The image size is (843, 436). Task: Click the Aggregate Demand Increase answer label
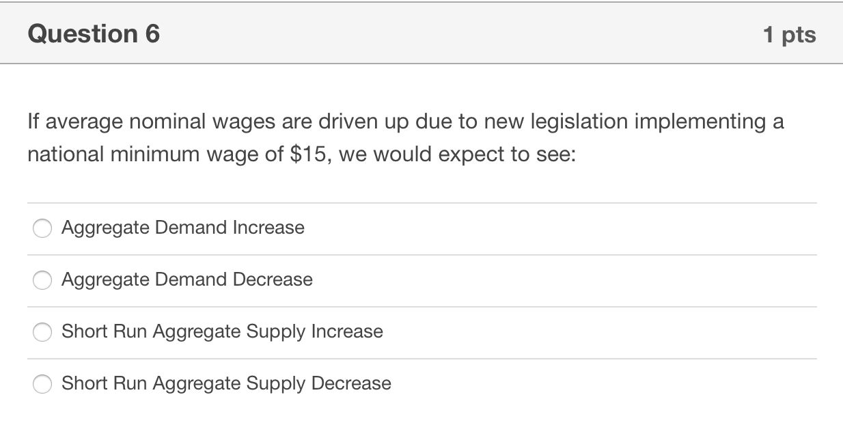click(183, 228)
